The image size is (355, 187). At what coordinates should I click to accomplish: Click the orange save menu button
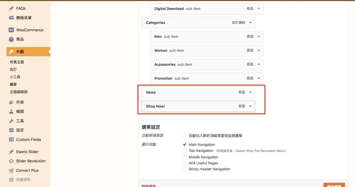pyautogui.click(x=334, y=185)
